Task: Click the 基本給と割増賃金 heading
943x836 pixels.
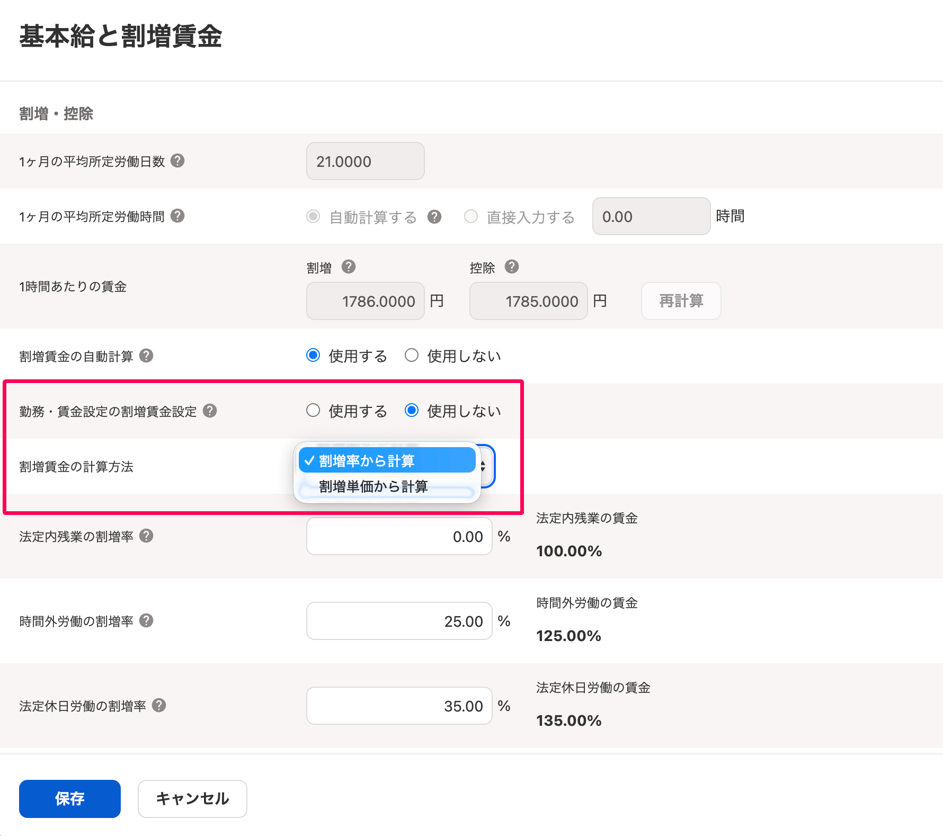Action: click(121, 37)
